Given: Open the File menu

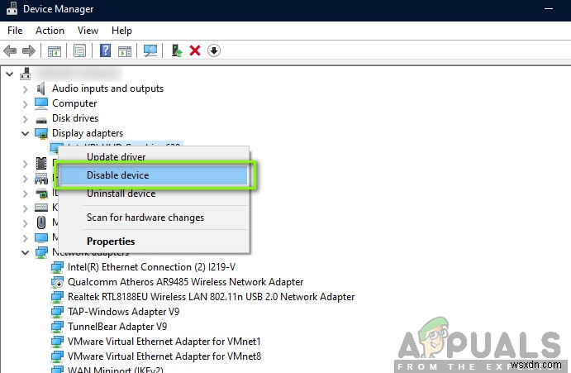Looking at the screenshot, I should [x=15, y=31].
